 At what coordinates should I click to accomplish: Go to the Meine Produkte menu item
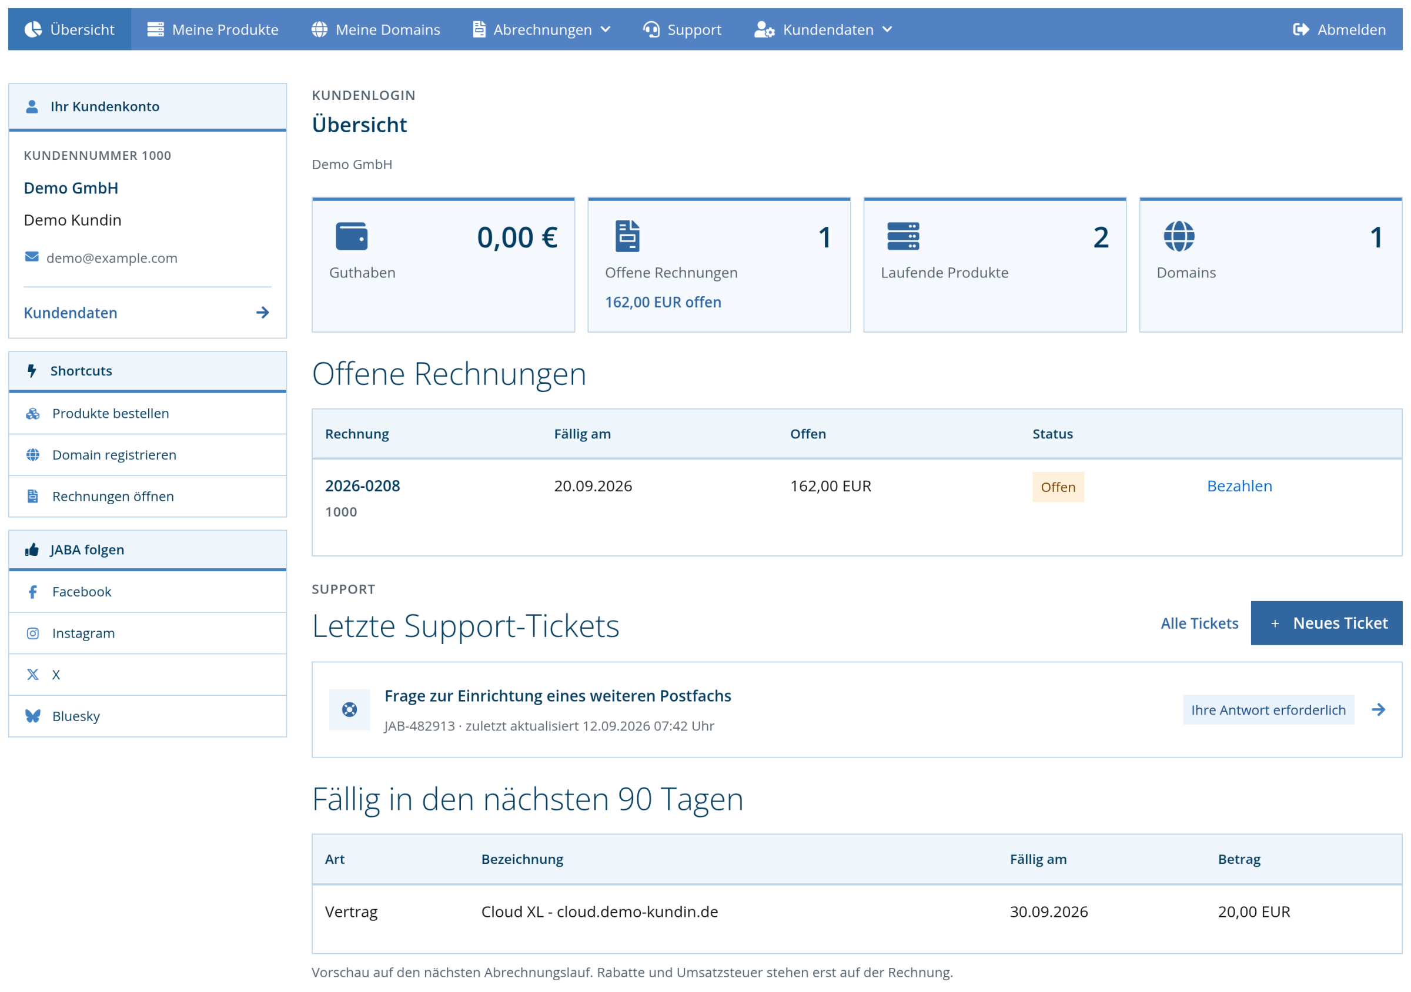[213, 29]
